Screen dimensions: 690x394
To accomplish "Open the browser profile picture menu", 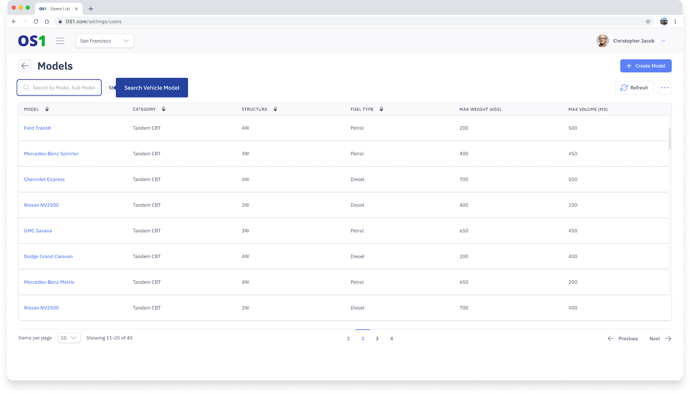I will pos(664,22).
